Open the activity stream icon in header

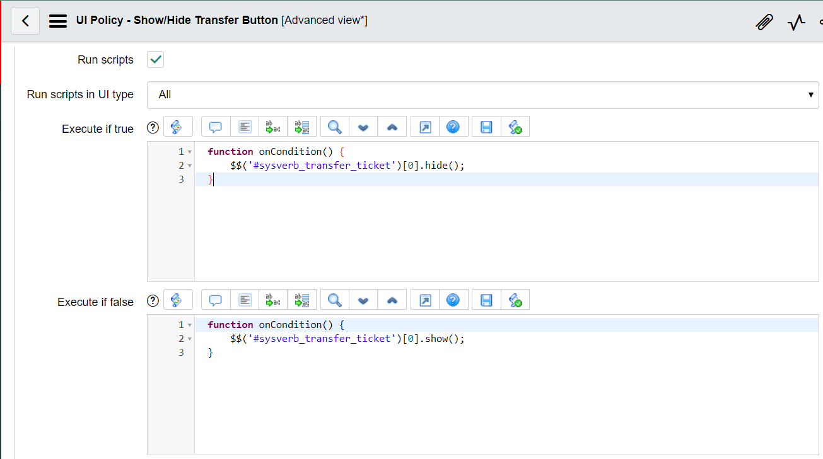pos(797,23)
